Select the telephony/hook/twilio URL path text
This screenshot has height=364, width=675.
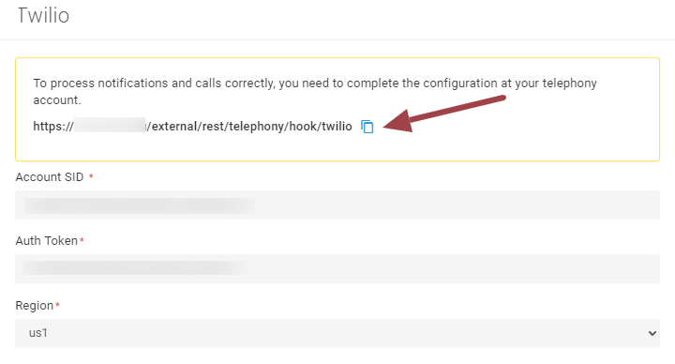[291, 127]
